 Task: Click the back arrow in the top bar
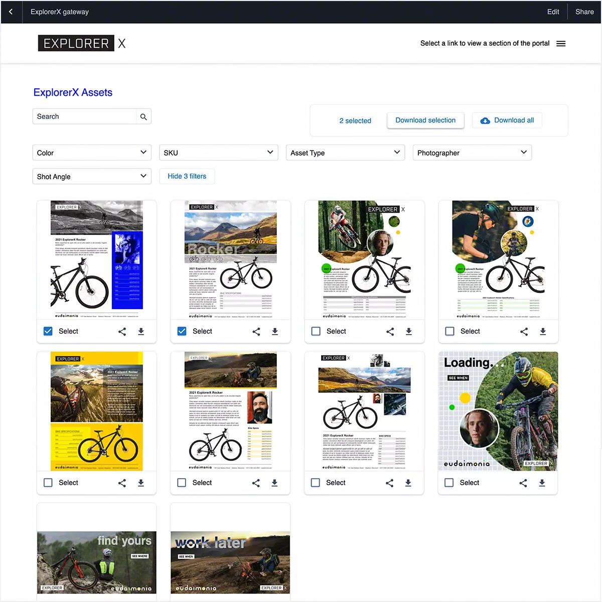[x=11, y=12]
